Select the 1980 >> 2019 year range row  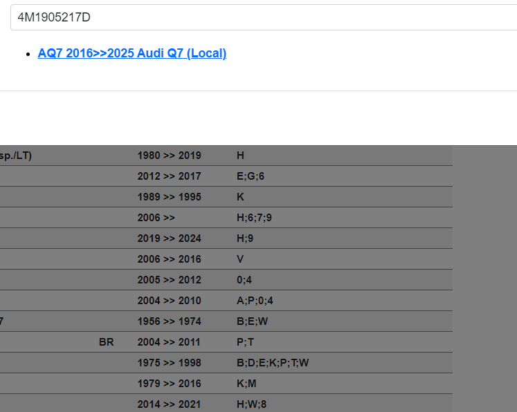coord(169,156)
